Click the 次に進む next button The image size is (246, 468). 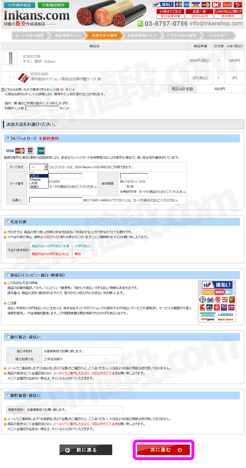tap(164, 450)
